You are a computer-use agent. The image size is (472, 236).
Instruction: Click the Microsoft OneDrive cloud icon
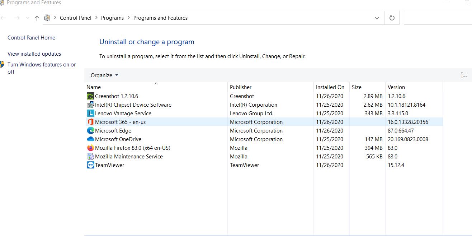[90, 139]
